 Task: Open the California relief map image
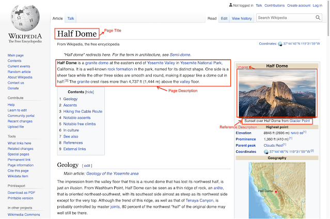pyautogui.click(x=277, y=190)
